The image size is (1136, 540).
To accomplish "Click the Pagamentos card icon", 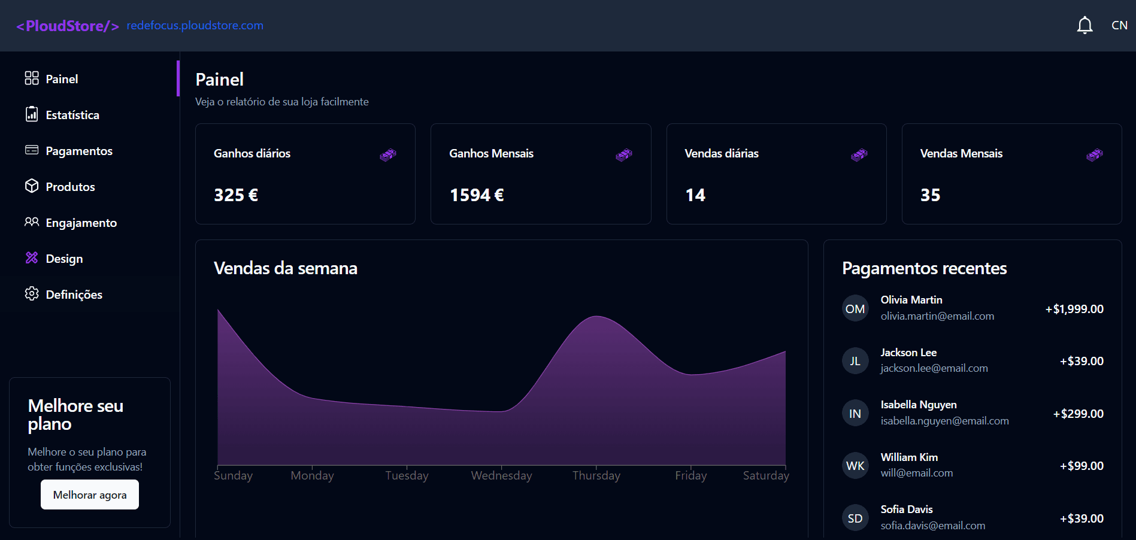I will pos(32,150).
